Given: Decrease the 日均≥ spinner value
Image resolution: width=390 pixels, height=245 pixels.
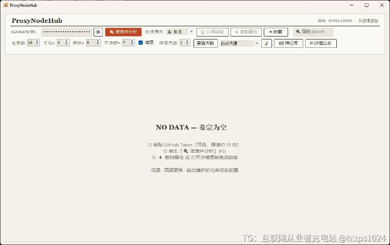Looking at the screenshot, I should pyautogui.click(x=66, y=44).
